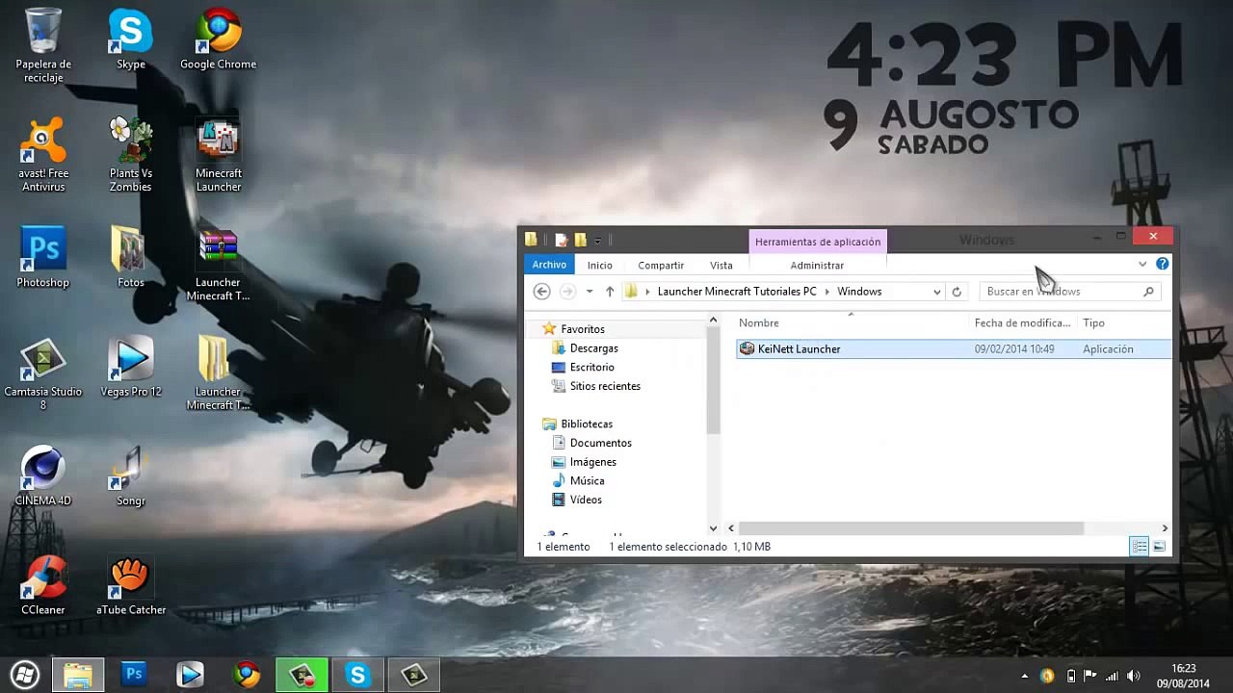Select the Launcher Minecraft folder icon on desktop

pyautogui.click(x=219, y=373)
